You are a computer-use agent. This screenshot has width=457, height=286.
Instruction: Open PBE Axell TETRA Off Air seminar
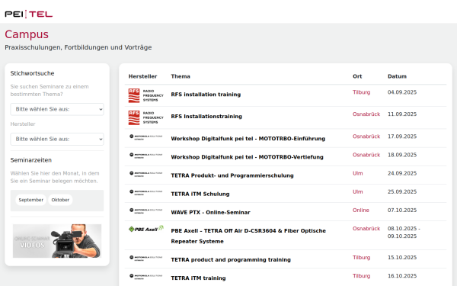(x=248, y=236)
